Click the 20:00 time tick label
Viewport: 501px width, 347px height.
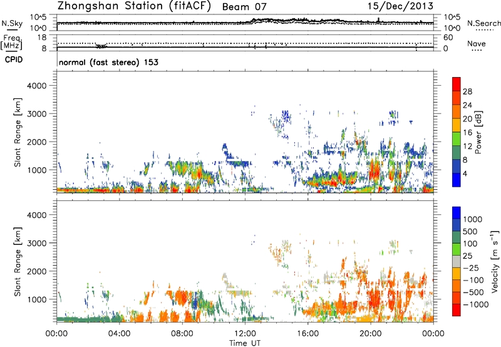371,334
